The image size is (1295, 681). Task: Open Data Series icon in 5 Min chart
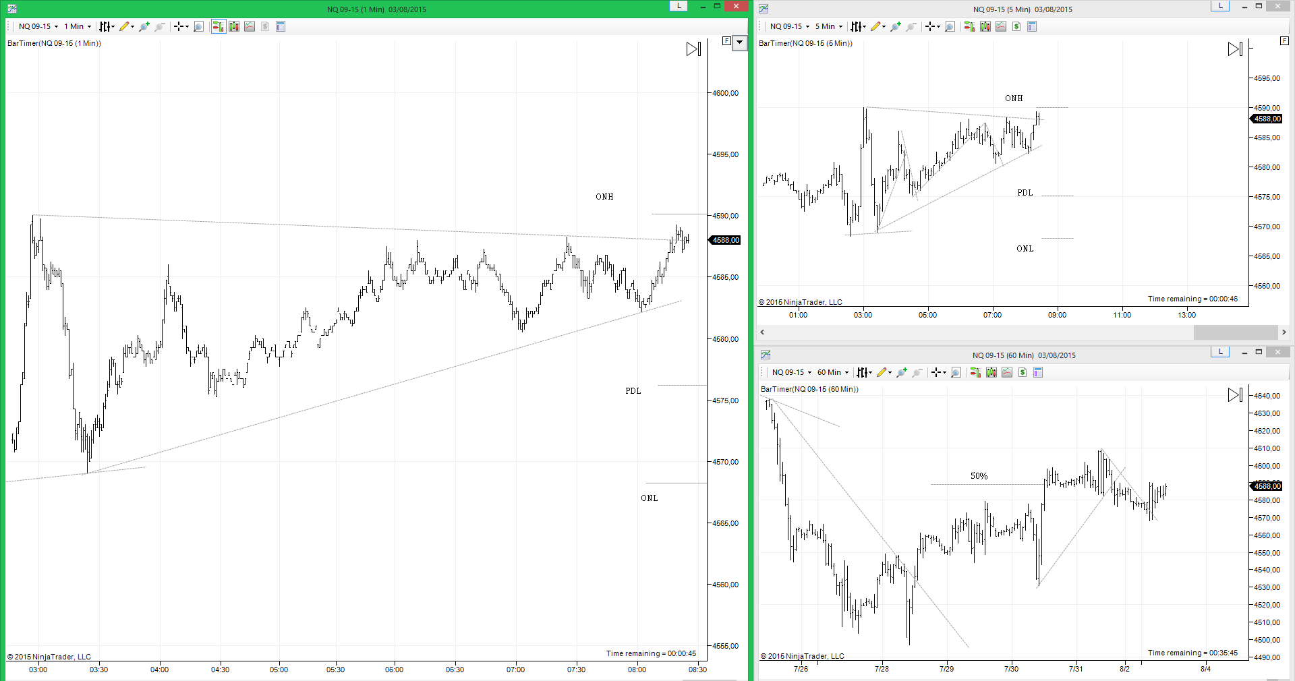[985, 26]
